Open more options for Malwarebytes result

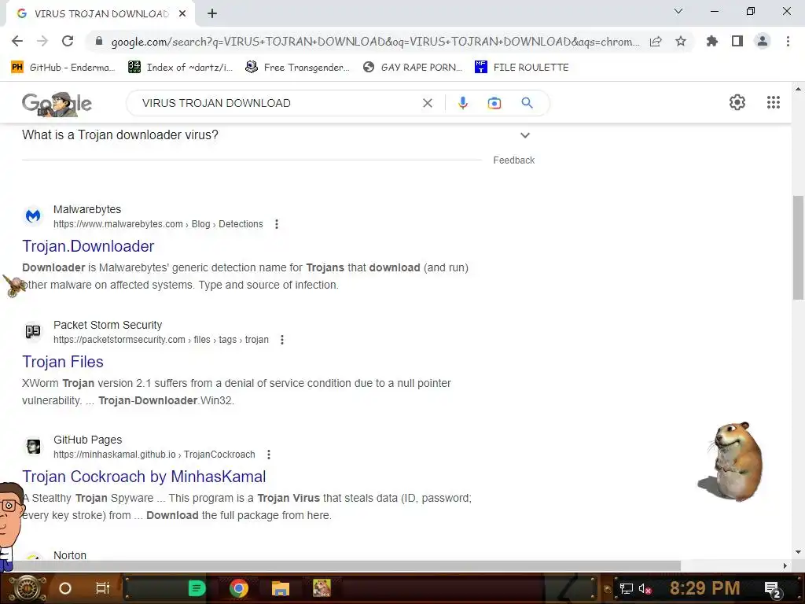pyautogui.click(x=277, y=224)
